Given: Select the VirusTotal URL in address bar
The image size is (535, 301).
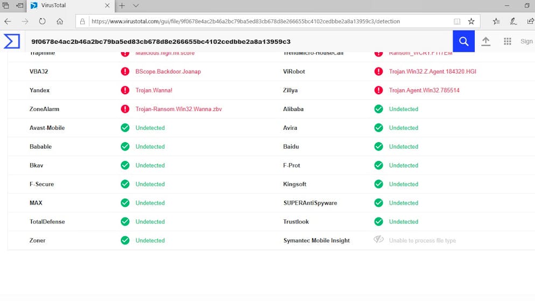Looking at the screenshot, I should pyautogui.click(x=245, y=21).
